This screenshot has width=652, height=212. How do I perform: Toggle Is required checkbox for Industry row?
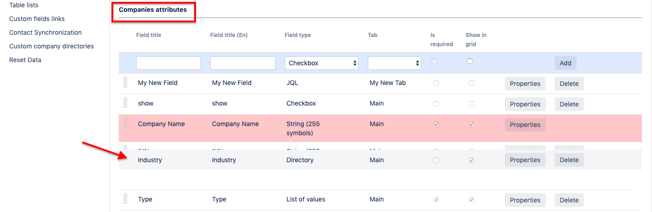[x=436, y=160]
